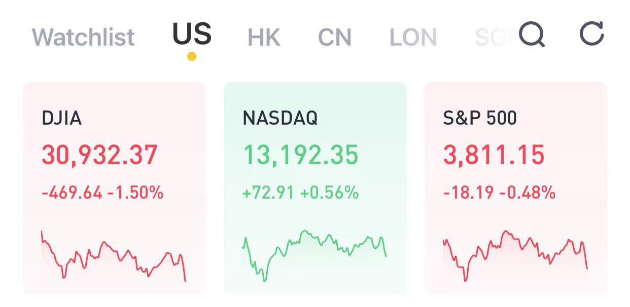The width and height of the screenshot is (630, 307).
Task: Switch to the Watchlist tab
Action: point(83,37)
